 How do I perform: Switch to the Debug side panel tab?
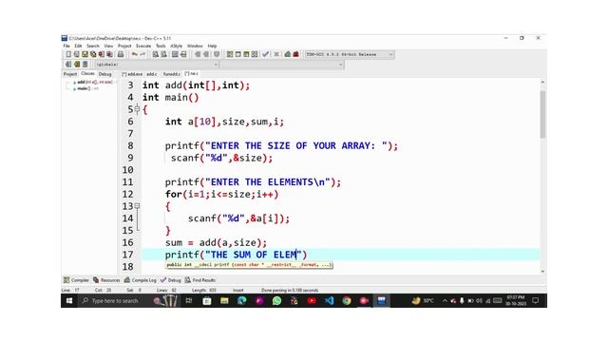[x=104, y=74]
